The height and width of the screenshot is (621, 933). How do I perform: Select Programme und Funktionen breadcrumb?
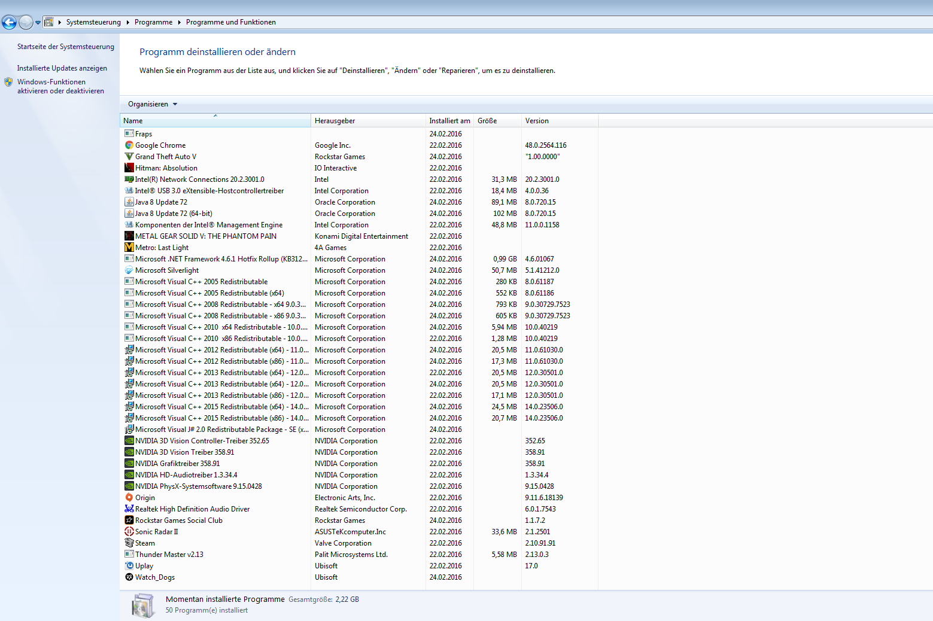(x=231, y=22)
